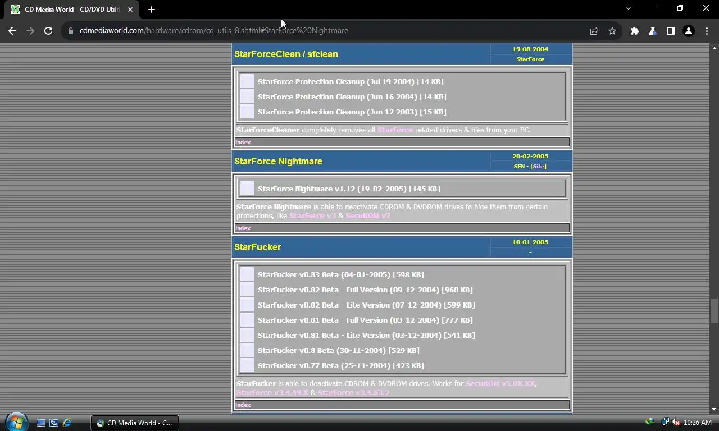Click index link under StarForceClean section
This screenshot has width=719, height=431.
pos(243,142)
